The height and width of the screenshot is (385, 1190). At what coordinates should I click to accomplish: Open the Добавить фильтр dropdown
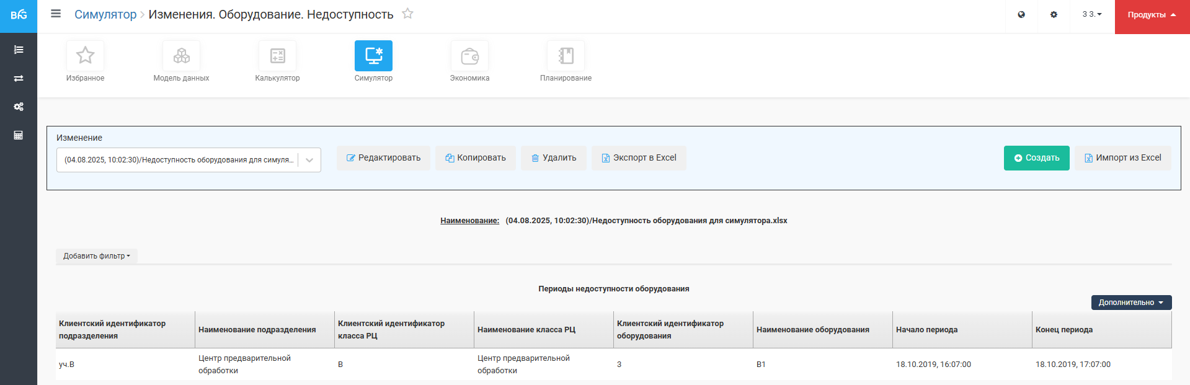97,256
